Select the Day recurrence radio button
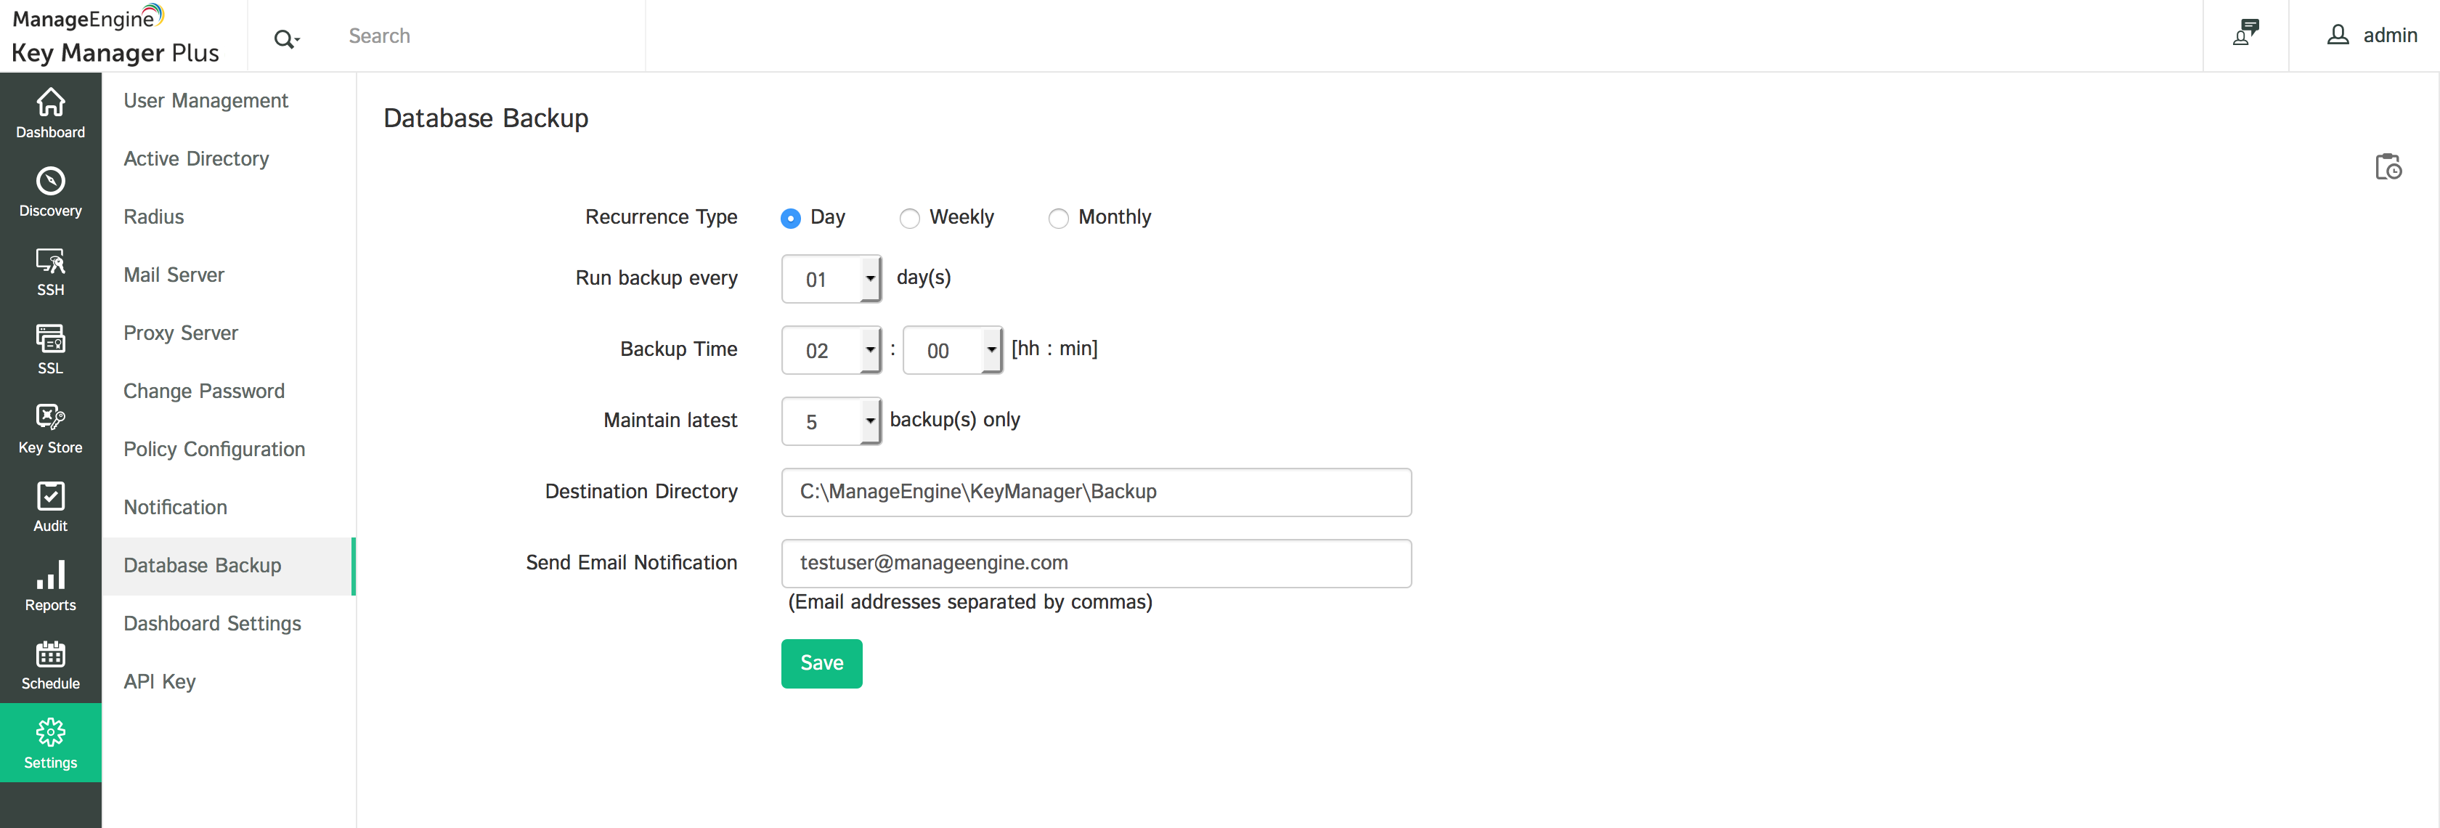 click(790, 219)
